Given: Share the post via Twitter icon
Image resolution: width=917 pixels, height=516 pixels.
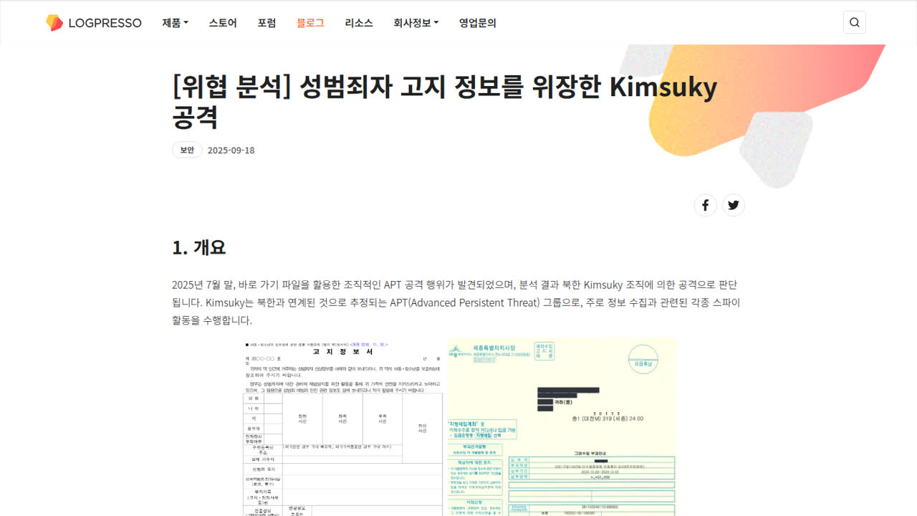Looking at the screenshot, I should tap(734, 206).
